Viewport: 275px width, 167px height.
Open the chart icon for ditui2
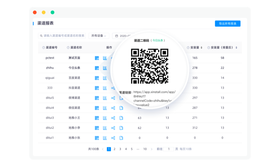(105, 128)
